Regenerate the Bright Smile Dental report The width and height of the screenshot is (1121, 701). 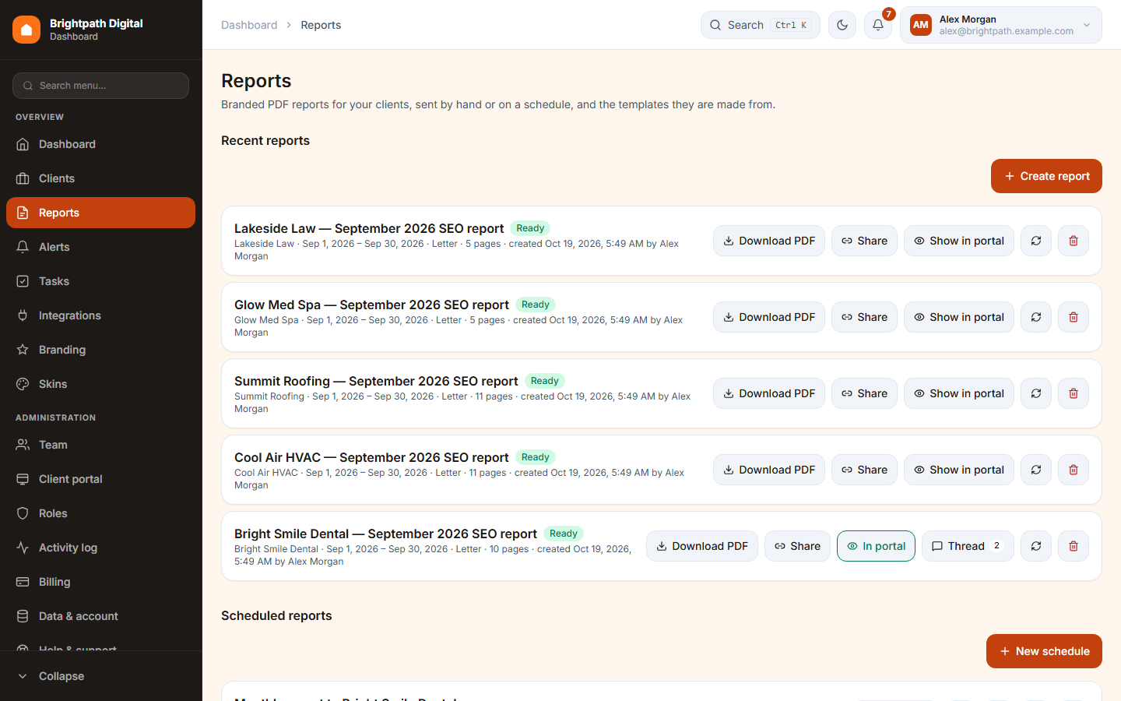point(1036,546)
